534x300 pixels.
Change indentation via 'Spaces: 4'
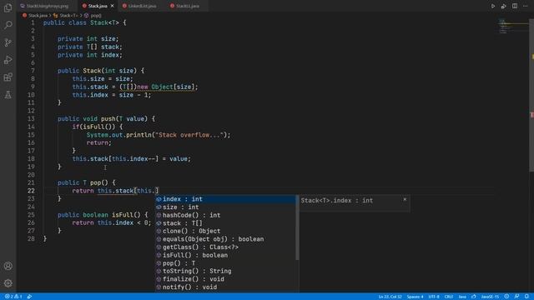415,297
